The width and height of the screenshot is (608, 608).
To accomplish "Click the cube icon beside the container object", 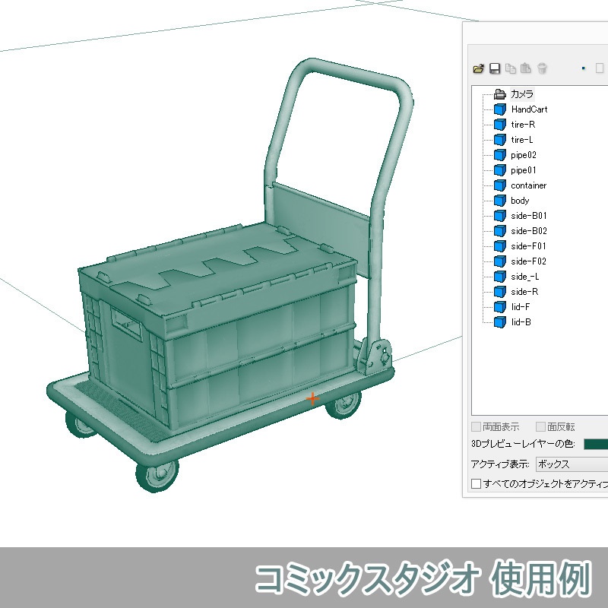I will coord(499,185).
